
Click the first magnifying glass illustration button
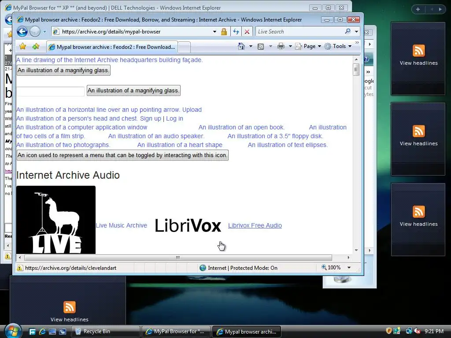tap(63, 70)
